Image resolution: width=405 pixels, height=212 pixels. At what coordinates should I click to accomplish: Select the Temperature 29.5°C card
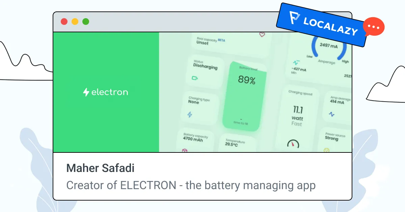tap(236, 143)
